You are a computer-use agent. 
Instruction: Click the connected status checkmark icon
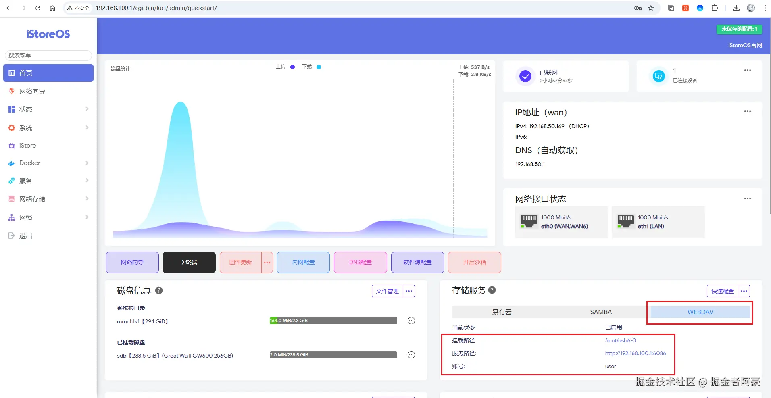(525, 76)
